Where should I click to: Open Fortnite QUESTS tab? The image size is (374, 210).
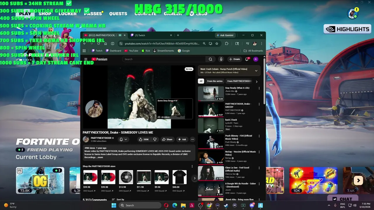[118, 14]
